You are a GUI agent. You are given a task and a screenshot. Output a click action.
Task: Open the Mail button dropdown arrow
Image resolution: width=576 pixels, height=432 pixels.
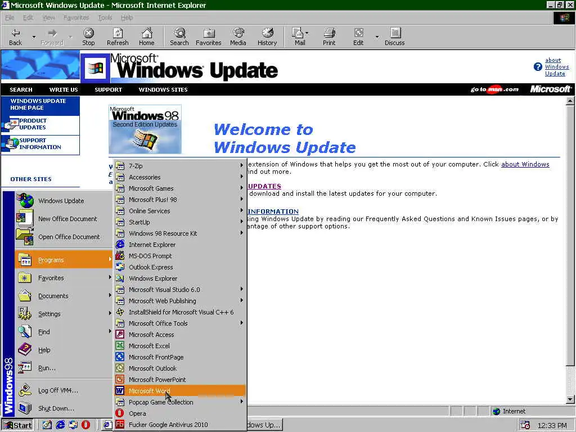307,33
